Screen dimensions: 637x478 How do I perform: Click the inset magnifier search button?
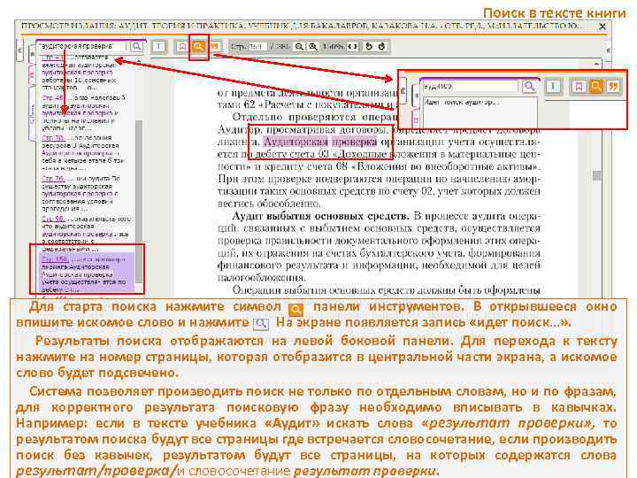529,86
